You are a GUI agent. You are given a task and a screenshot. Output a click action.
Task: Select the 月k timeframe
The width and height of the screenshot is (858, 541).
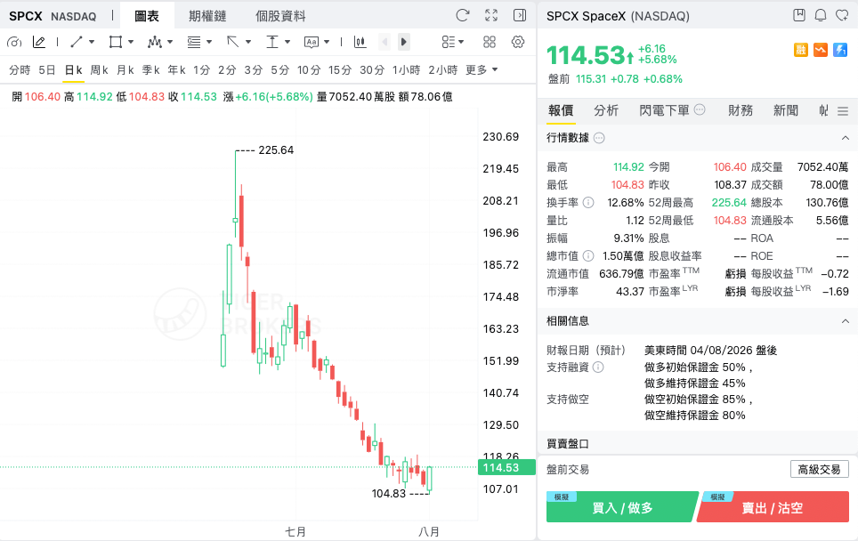pos(125,70)
